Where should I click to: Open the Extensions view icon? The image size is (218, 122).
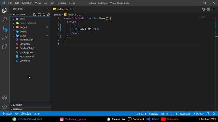[x=4, y=47]
